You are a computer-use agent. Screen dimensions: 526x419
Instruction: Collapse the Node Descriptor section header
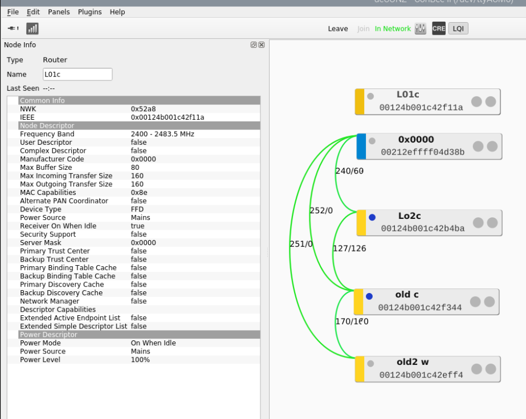(x=139, y=125)
